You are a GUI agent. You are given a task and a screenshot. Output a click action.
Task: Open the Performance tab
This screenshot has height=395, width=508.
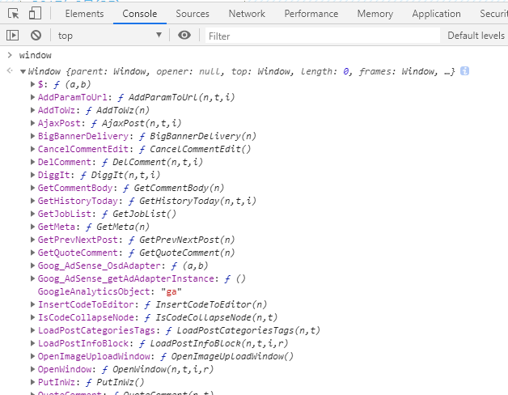pos(311,14)
